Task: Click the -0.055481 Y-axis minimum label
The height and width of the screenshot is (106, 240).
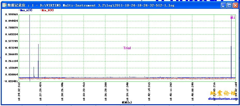Action: pos(11,81)
